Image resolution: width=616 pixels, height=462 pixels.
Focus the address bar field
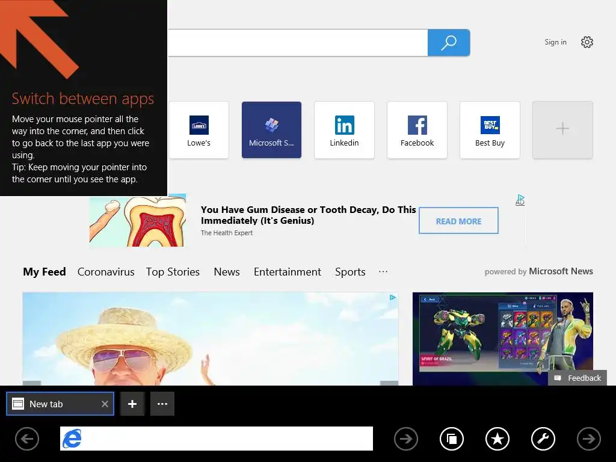coord(217,439)
